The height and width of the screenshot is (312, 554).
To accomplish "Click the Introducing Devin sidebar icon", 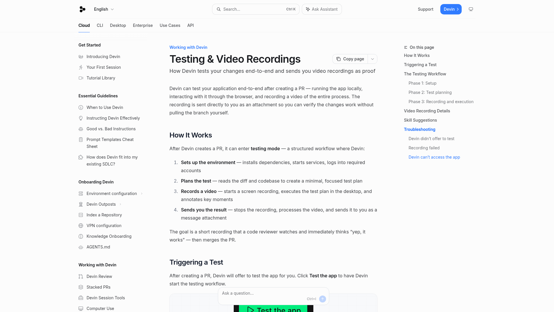I will [81, 57].
